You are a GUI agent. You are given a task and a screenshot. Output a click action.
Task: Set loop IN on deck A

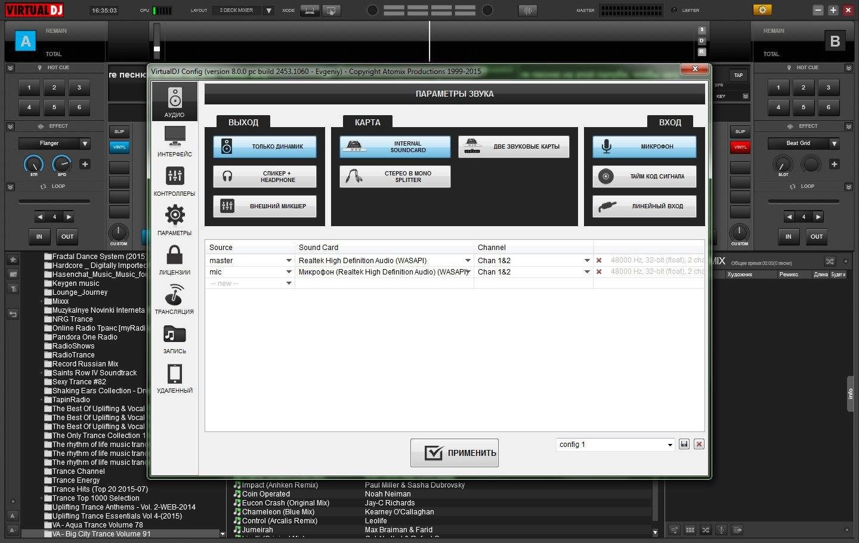39,237
